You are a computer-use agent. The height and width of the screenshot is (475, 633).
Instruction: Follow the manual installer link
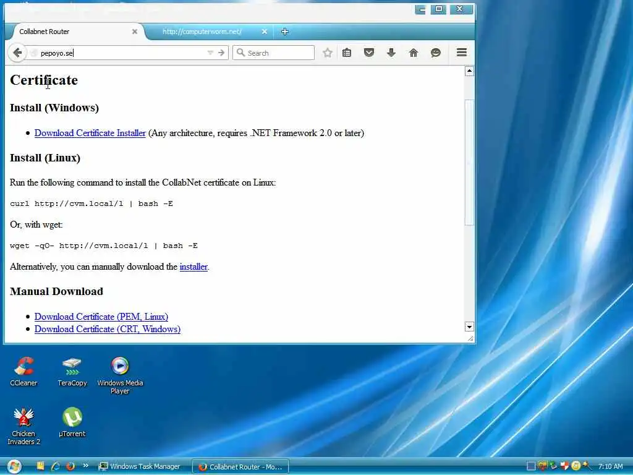(193, 267)
